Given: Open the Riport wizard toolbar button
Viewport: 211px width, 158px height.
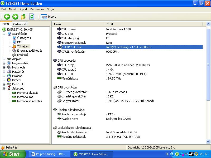Looking at the screenshot, I should (48, 17).
